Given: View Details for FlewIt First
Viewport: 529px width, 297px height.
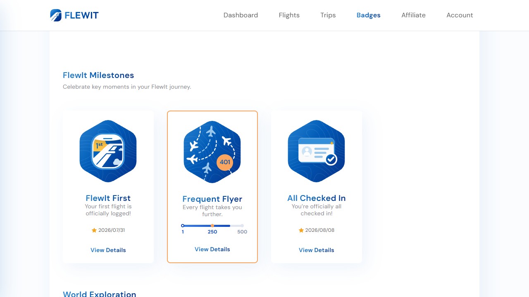Looking at the screenshot, I should click(x=108, y=250).
